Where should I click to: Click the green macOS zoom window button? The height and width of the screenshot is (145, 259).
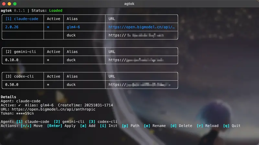[x=15, y=4]
